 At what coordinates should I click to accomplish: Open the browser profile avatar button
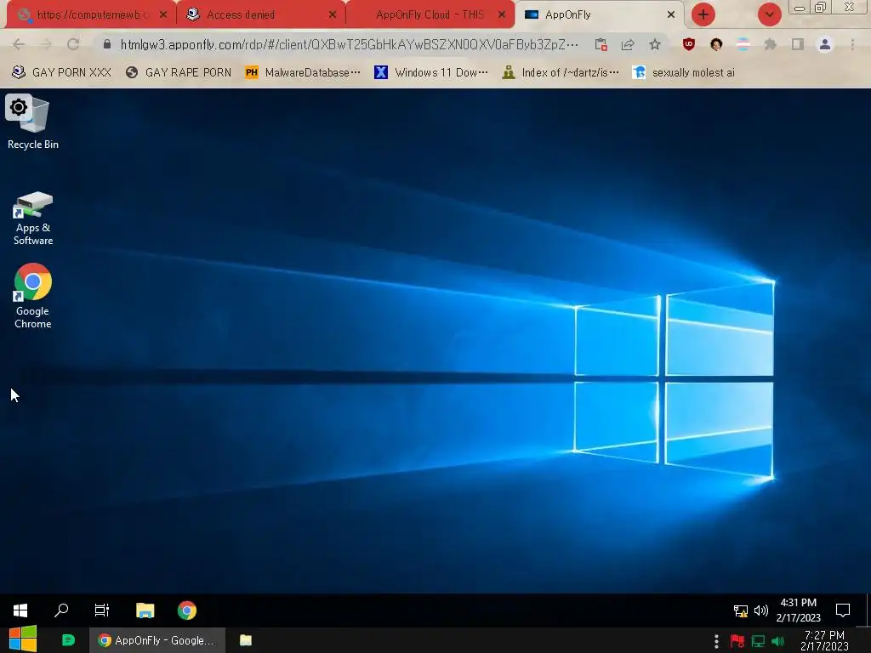825,44
